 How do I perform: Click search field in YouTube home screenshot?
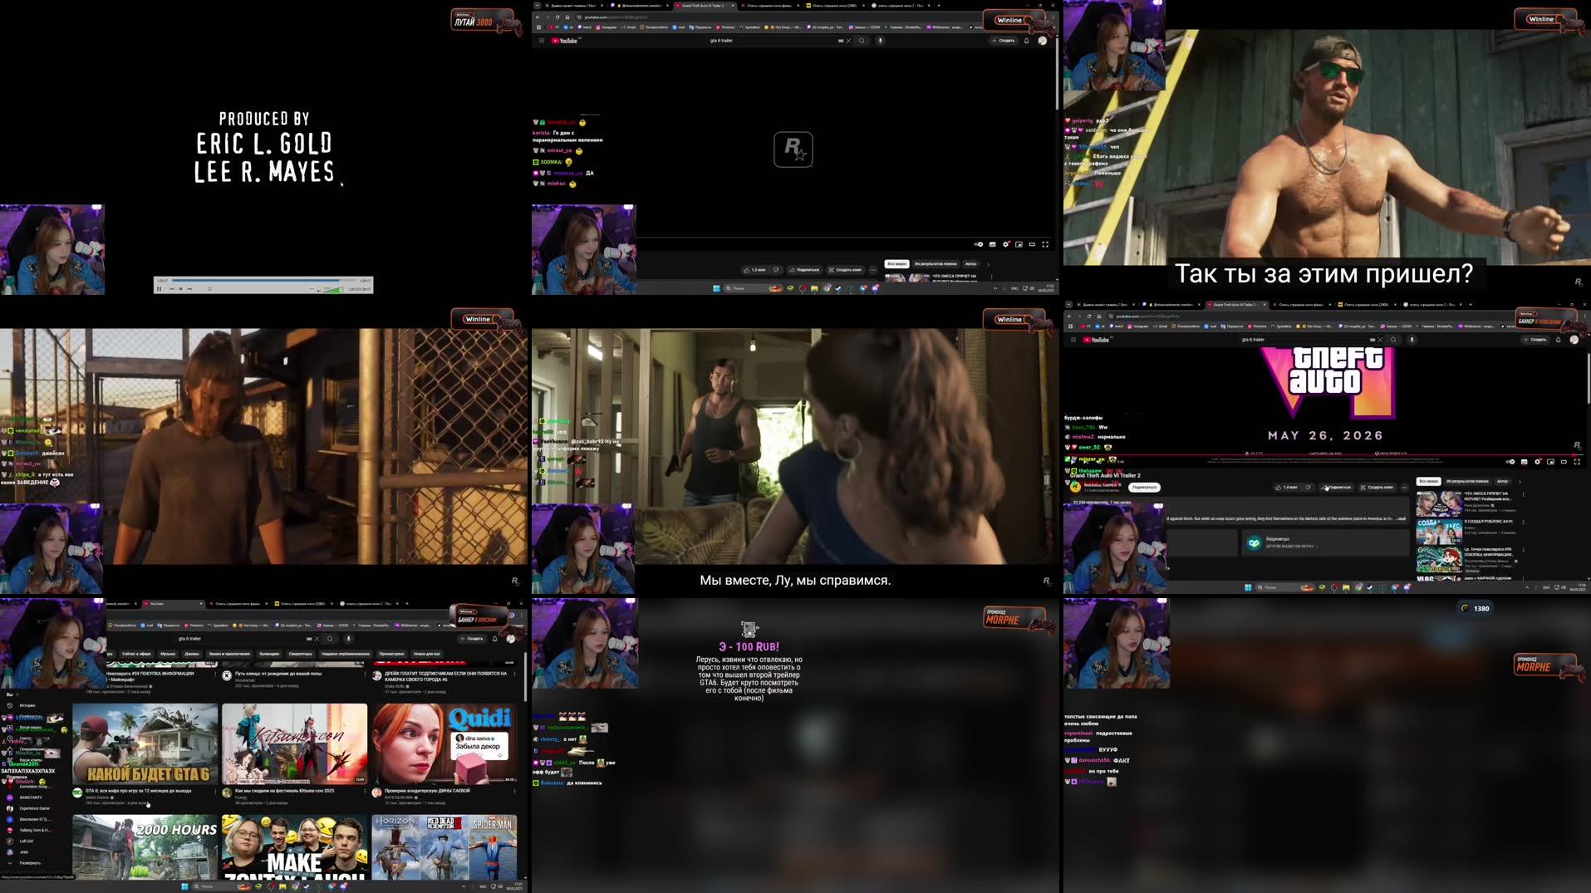(x=240, y=639)
